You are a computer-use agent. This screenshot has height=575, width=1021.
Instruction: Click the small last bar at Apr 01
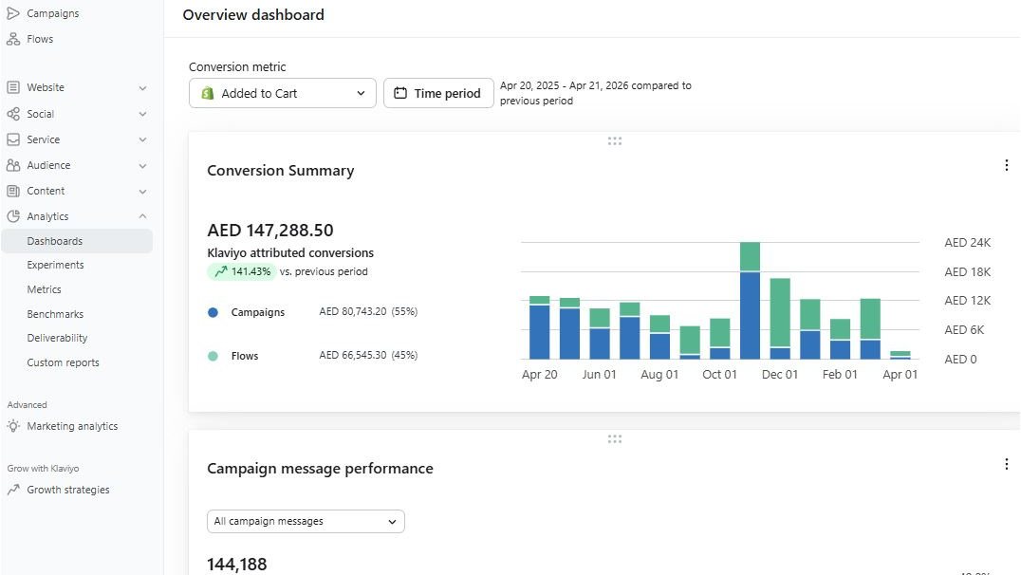[900, 355]
